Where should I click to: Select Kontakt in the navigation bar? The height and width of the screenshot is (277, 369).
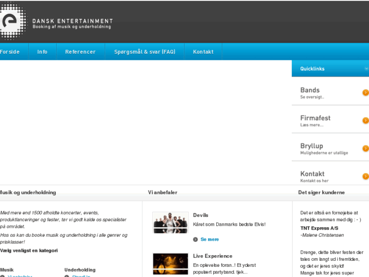pyautogui.click(x=204, y=52)
